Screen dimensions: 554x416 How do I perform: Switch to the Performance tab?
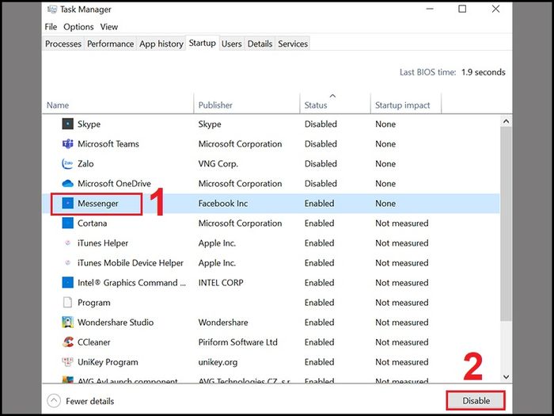(x=110, y=44)
